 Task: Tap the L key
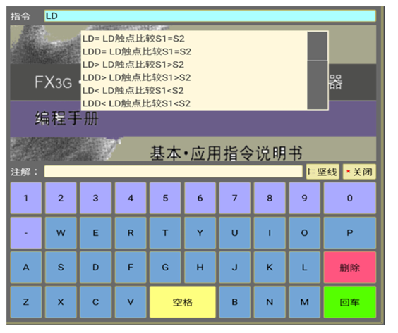point(304,268)
